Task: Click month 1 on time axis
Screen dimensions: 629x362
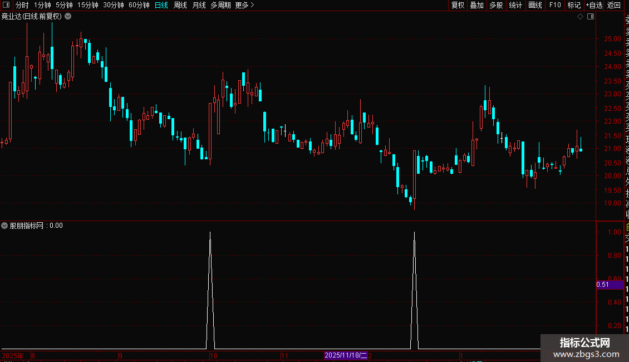Action: pos(461,355)
